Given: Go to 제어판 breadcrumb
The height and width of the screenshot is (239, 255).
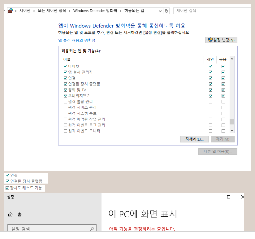Looking at the screenshot, I should 25,11.
